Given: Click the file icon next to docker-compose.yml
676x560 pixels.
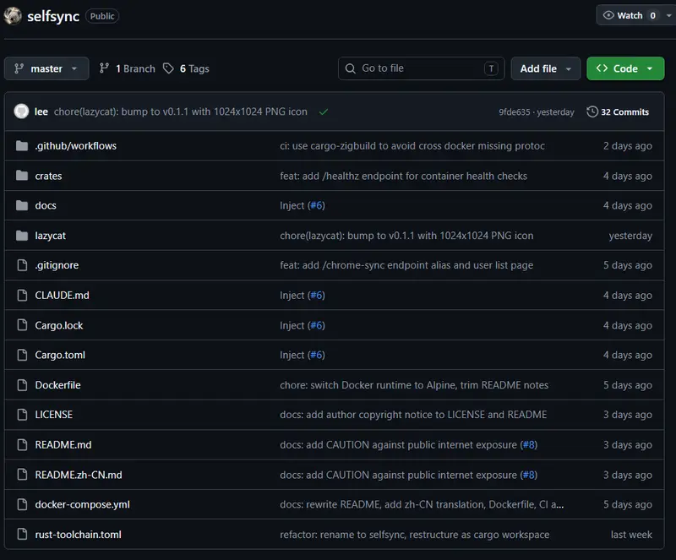Looking at the screenshot, I should point(22,504).
